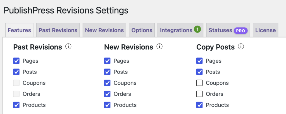Click the Past Revisions section heading

(38, 47)
